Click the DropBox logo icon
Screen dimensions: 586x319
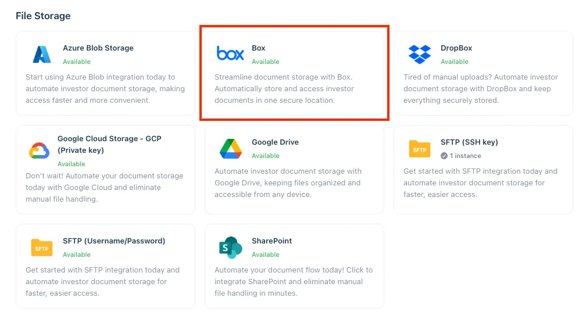click(419, 55)
